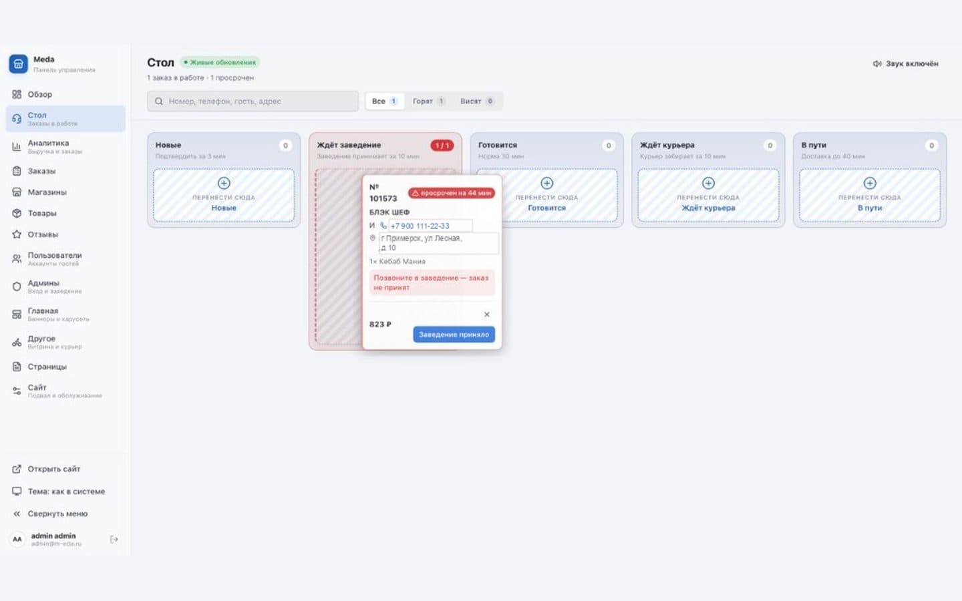Open the Товары sidebar section
This screenshot has width=962, height=601.
pyautogui.click(x=65, y=213)
